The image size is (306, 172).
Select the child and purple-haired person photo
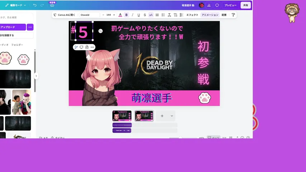22,102
